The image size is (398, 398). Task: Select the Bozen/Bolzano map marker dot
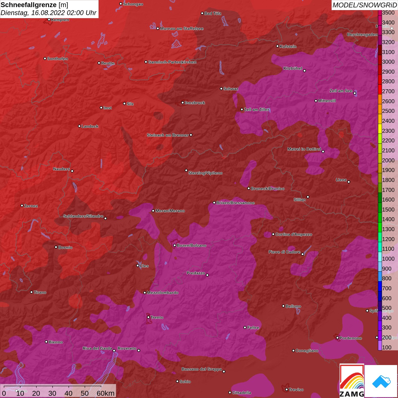click(x=175, y=245)
